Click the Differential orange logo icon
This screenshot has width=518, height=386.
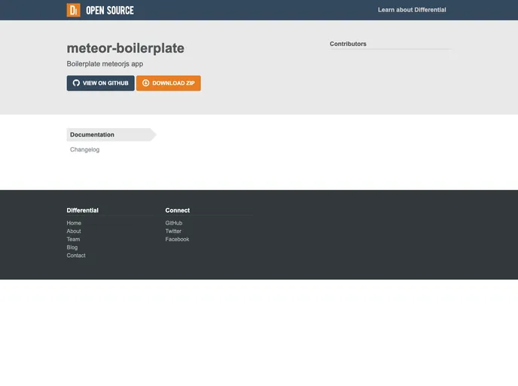point(73,10)
